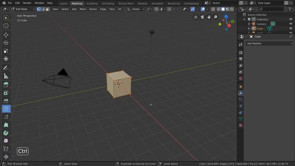Switch to rendered viewport shading

point(232,9)
